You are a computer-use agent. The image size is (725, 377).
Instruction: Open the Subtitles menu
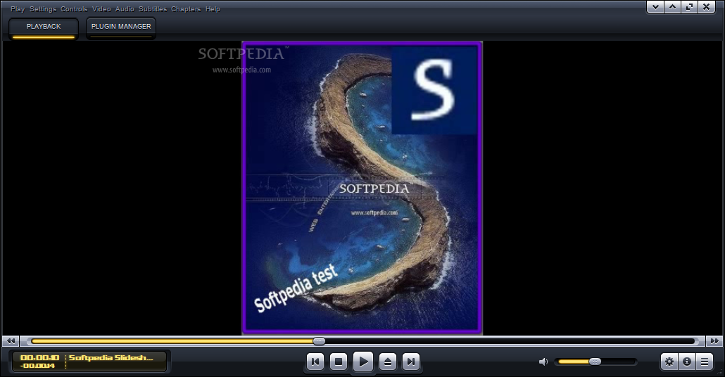153,8
